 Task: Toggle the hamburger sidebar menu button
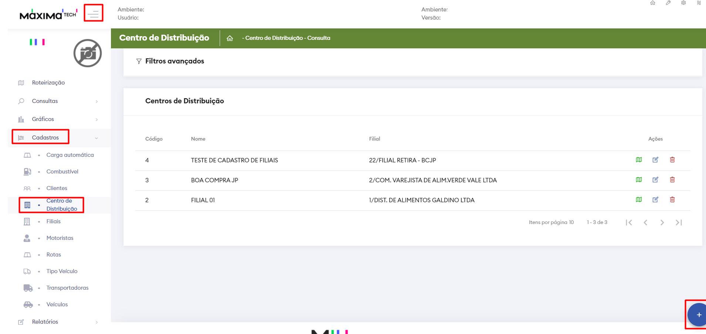93,13
